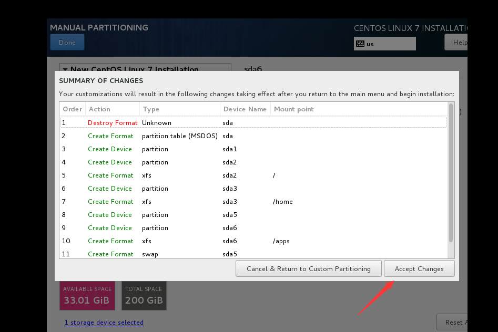
Task: Select the partition table (MSDOS) row
Action: 253,136
